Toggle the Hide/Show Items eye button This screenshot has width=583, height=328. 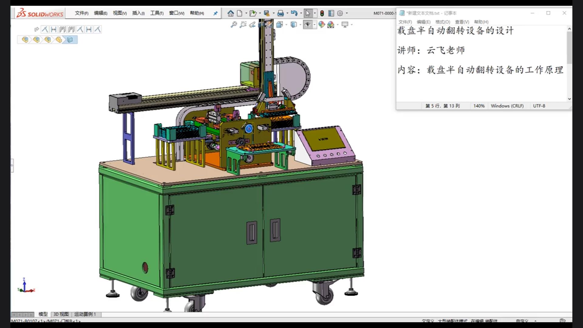tap(308, 25)
